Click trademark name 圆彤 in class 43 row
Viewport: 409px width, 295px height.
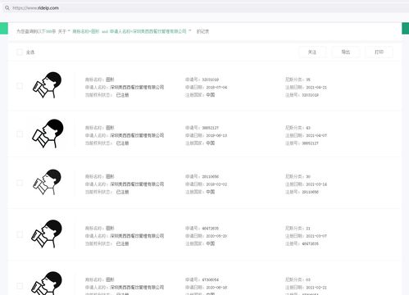coord(110,128)
